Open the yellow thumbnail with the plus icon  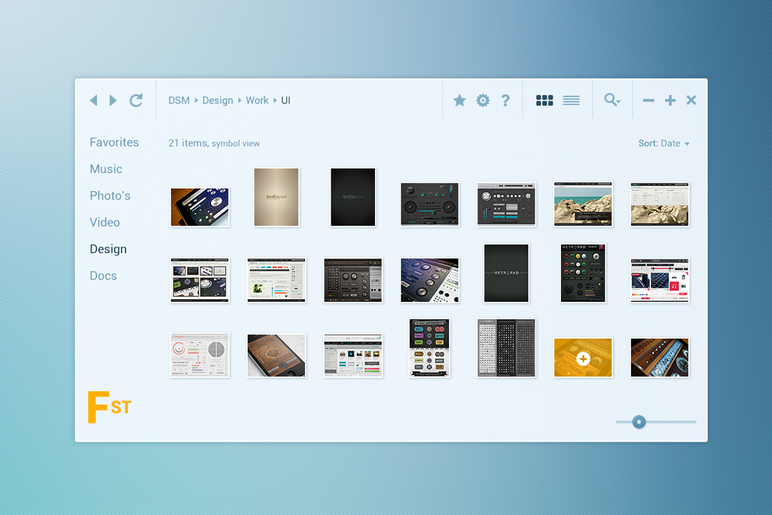click(583, 358)
